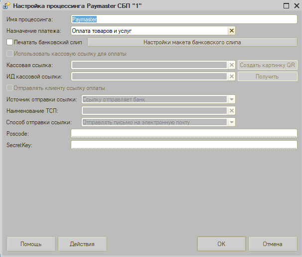Focus the SecretKey input field

point(183,145)
